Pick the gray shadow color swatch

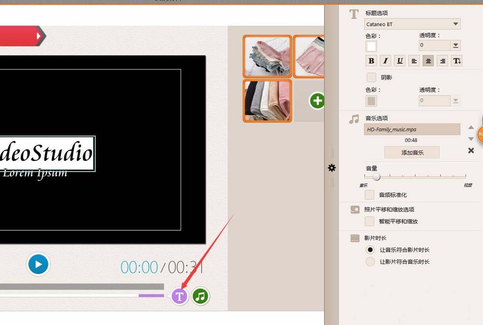(x=371, y=101)
